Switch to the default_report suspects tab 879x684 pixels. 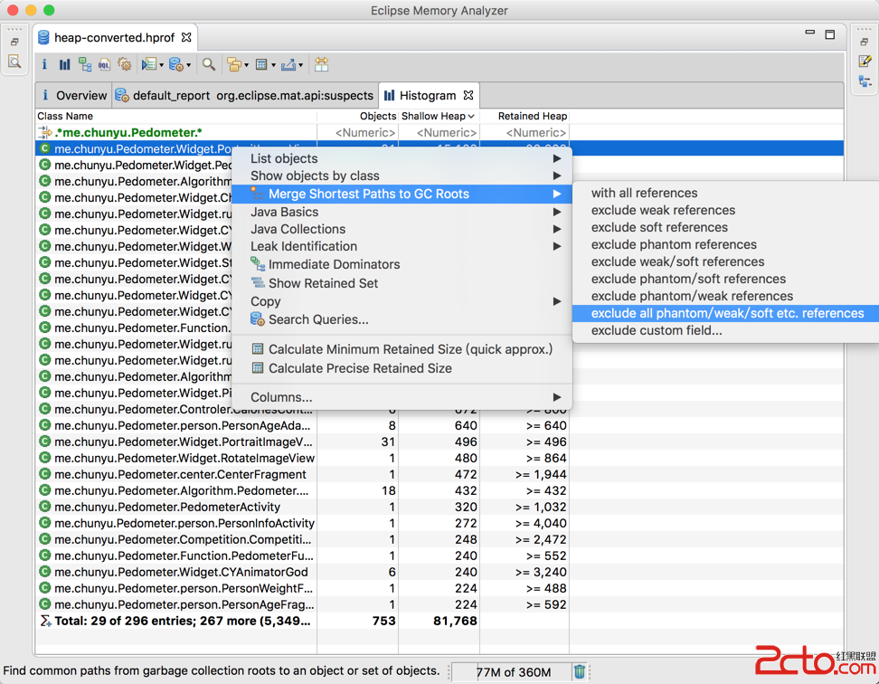point(244,95)
